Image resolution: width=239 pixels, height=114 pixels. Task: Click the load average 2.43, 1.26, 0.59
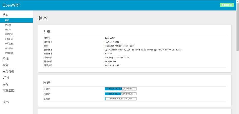pos(112,66)
